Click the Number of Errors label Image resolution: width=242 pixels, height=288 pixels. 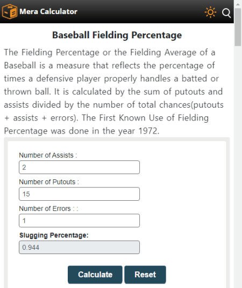click(48, 209)
